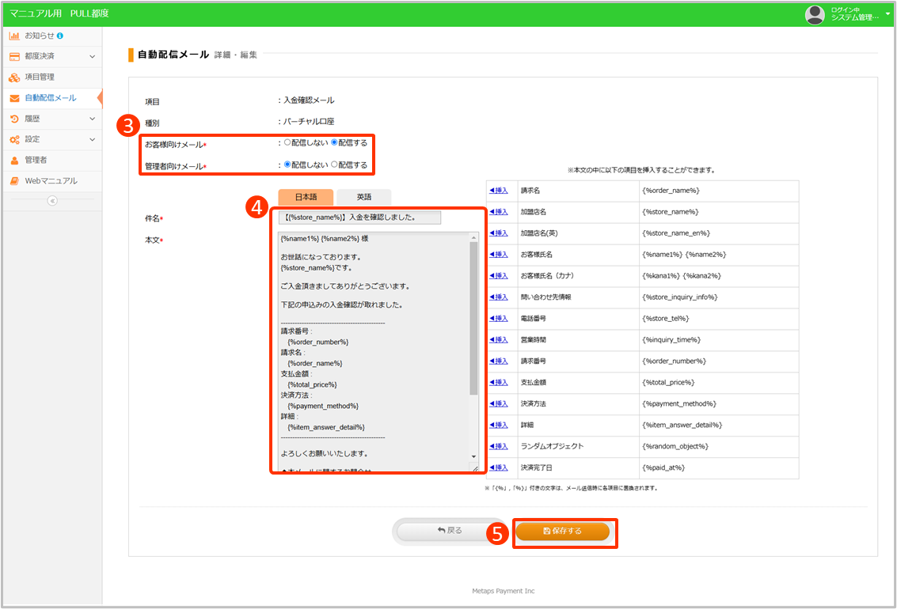Image resolution: width=897 pixels, height=609 pixels.
Task: Collapse sidebar with the double-chevron button
Action: pos(52,201)
